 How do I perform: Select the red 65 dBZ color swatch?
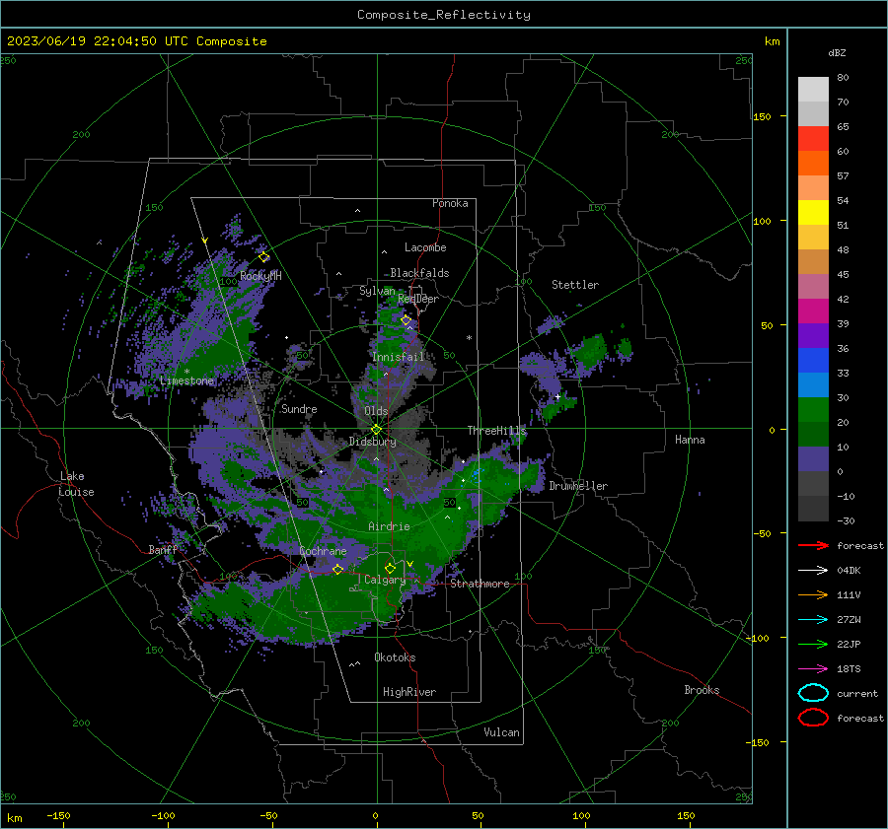pyautogui.click(x=813, y=138)
